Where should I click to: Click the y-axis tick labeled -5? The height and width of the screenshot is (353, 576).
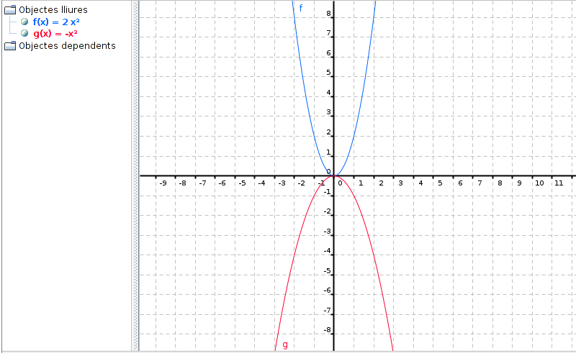tap(328, 272)
